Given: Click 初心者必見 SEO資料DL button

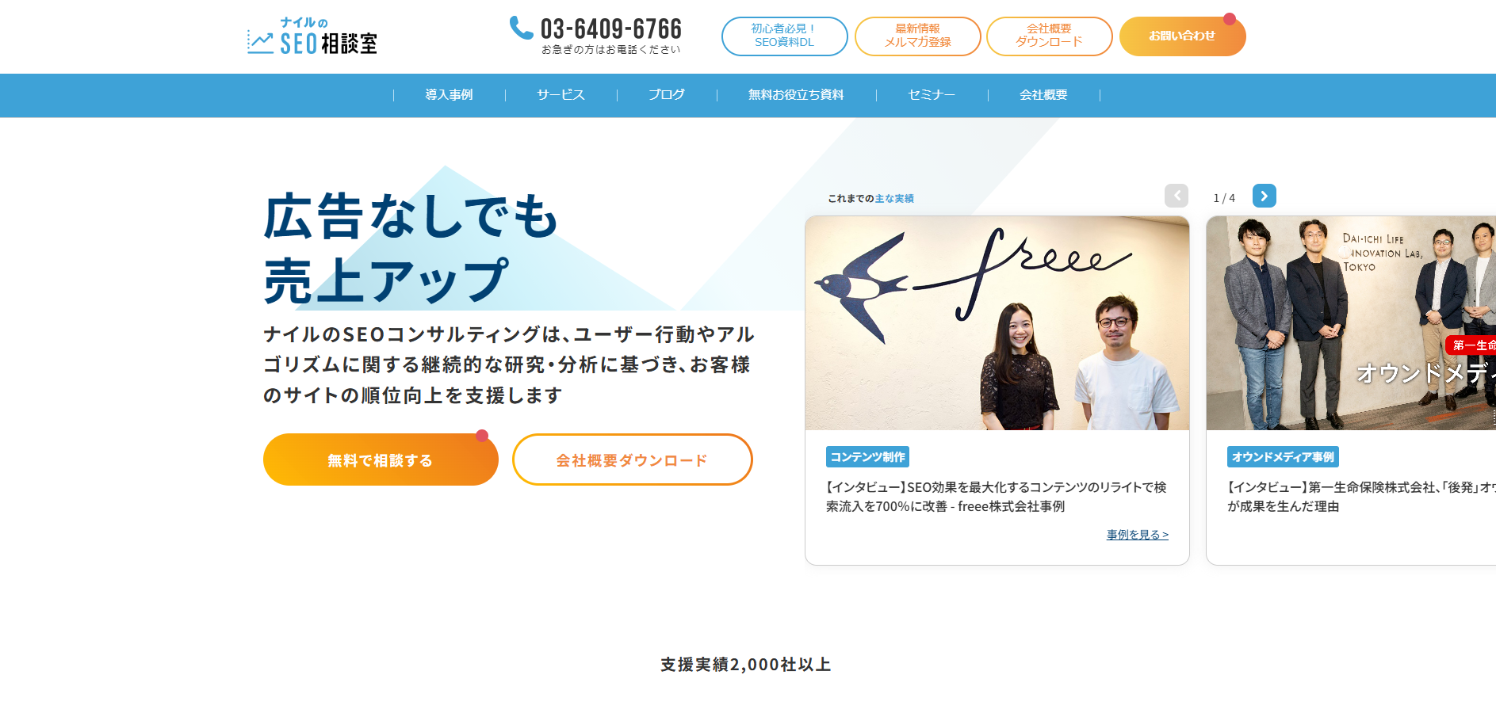Looking at the screenshot, I should click(x=784, y=36).
